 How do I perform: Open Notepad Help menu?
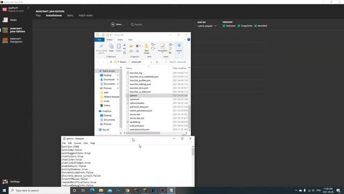(x=92, y=143)
